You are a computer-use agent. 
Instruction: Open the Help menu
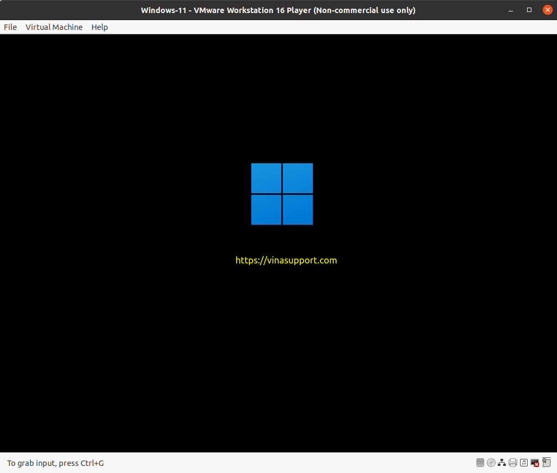pos(100,27)
